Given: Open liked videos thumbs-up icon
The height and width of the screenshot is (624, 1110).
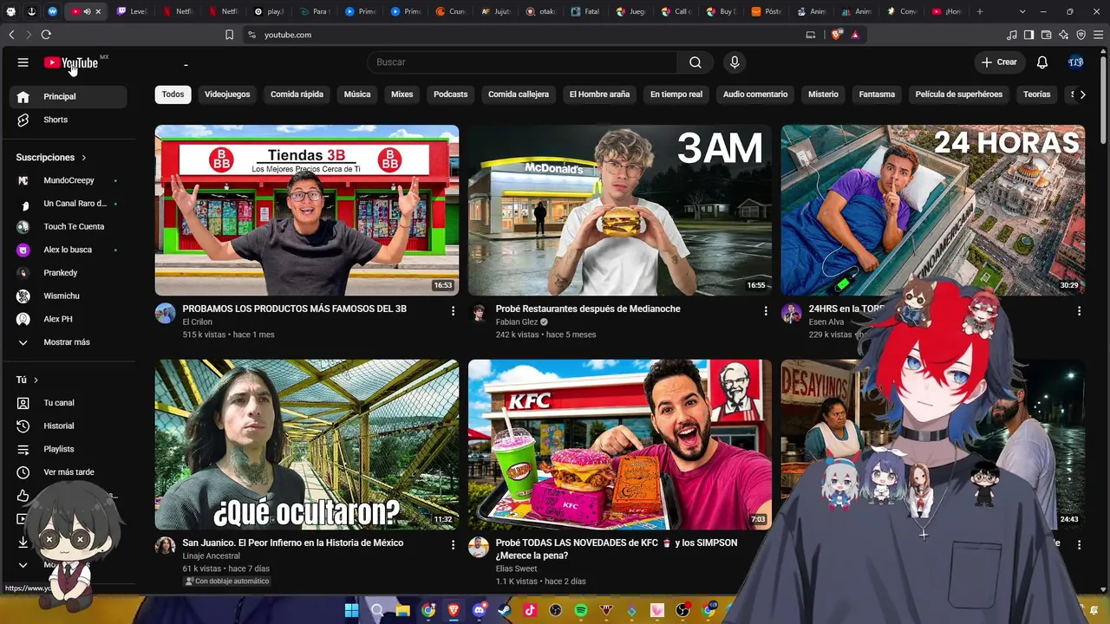Looking at the screenshot, I should pos(23,496).
